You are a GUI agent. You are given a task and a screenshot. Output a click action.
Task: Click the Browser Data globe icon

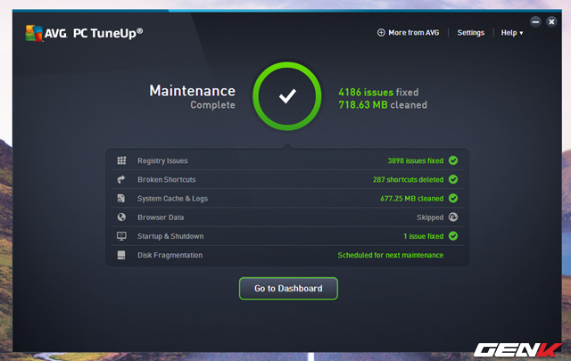[x=121, y=217]
